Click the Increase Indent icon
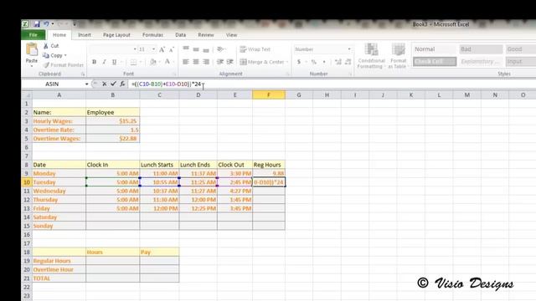This screenshot has height=301, width=536. (x=230, y=62)
